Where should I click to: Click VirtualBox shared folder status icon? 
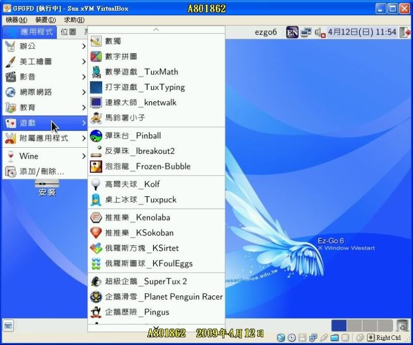pos(335,338)
